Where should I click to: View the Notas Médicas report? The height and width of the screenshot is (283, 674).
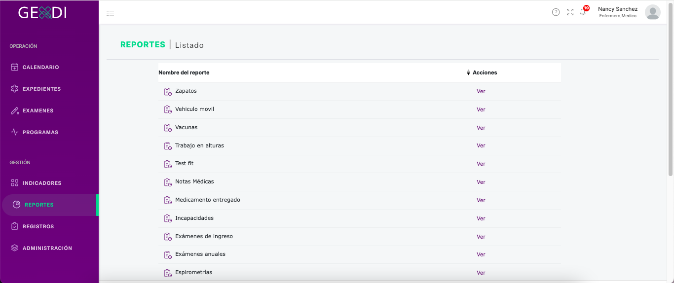click(x=481, y=182)
